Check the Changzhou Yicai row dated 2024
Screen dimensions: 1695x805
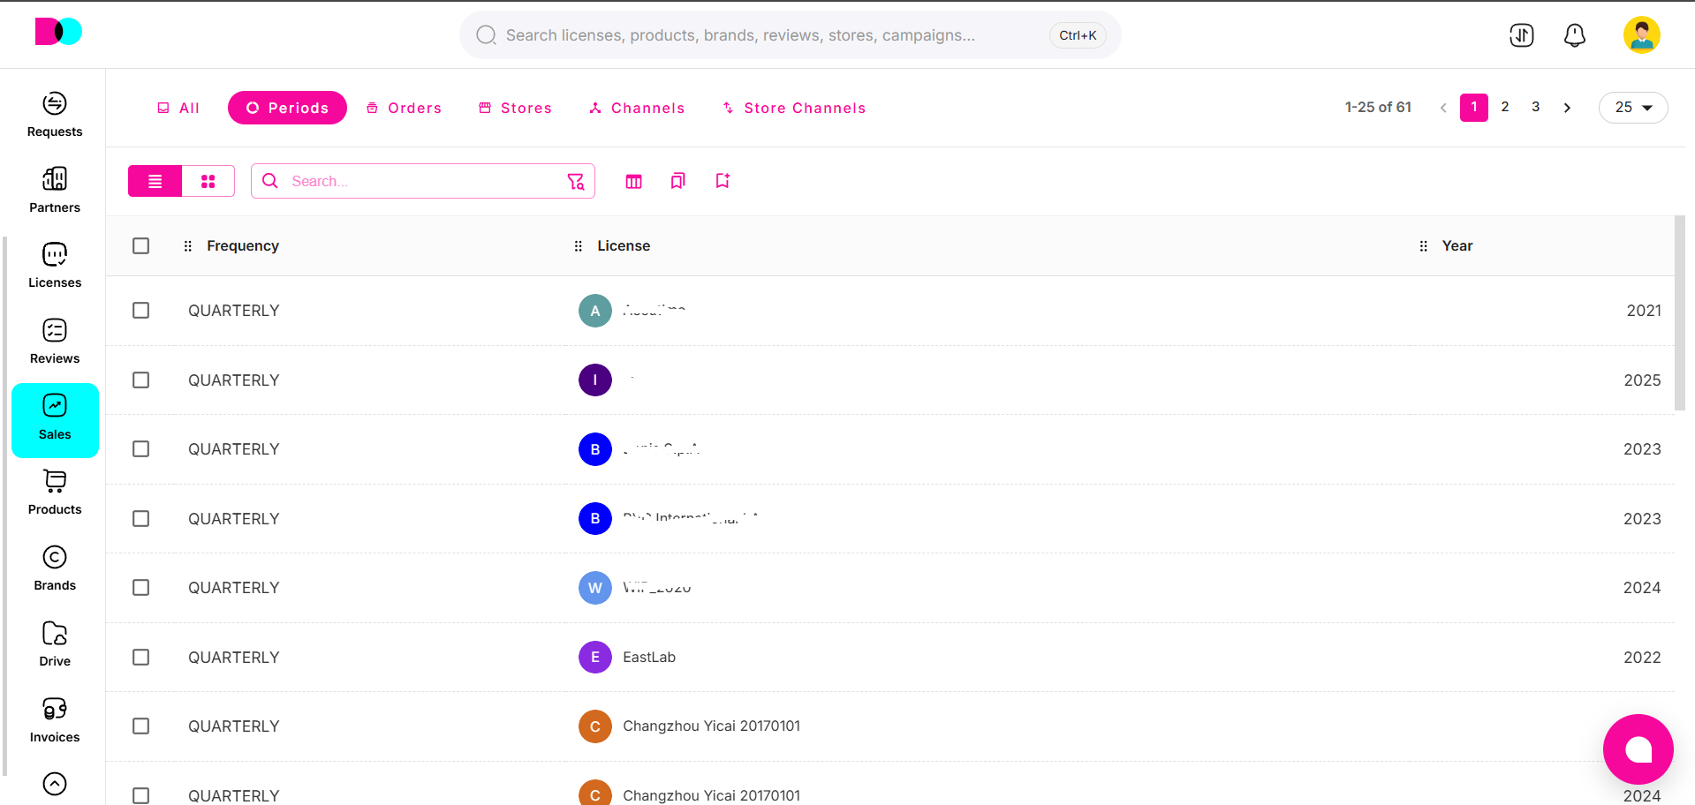pyautogui.click(x=141, y=796)
